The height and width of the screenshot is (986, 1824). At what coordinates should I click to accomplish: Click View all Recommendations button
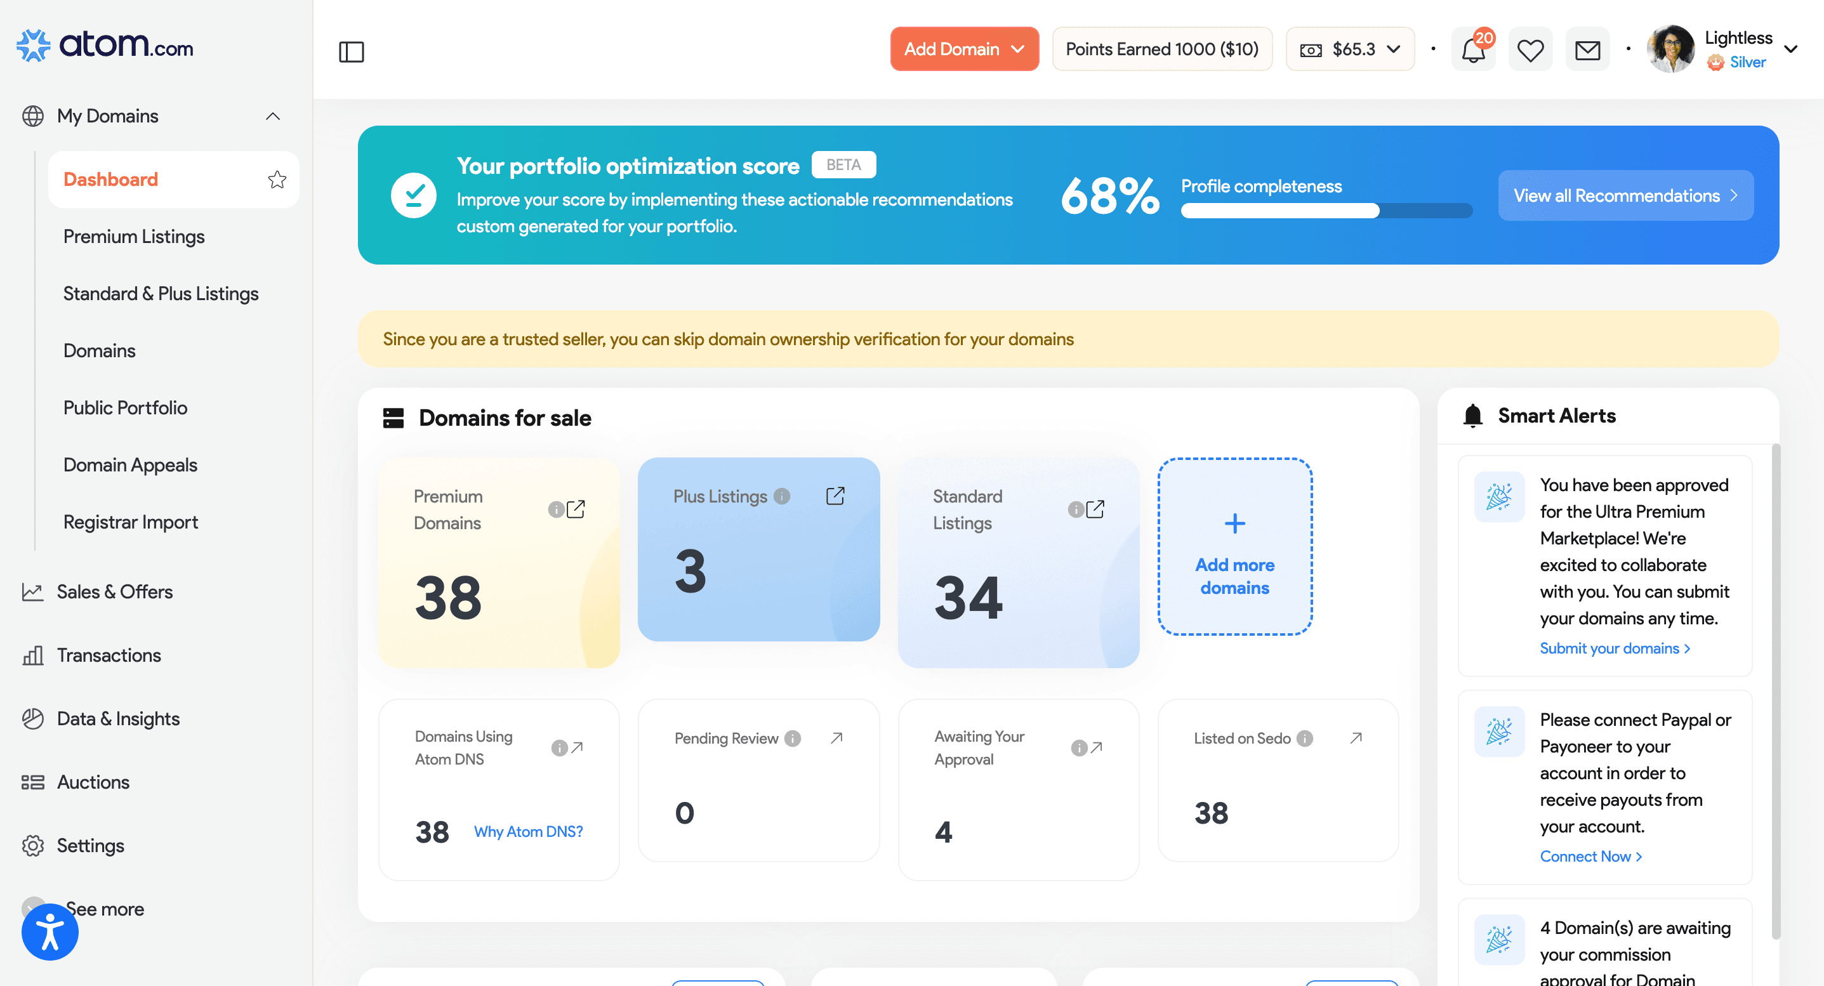[x=1626, y=195]
